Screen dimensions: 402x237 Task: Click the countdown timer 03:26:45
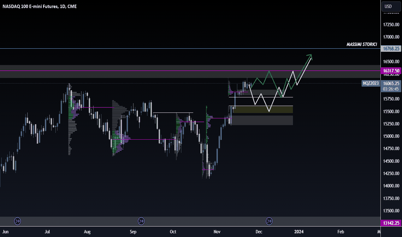coord(391,89)
